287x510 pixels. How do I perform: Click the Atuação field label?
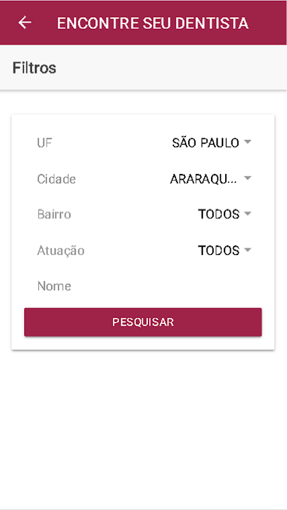pos(61,250)
